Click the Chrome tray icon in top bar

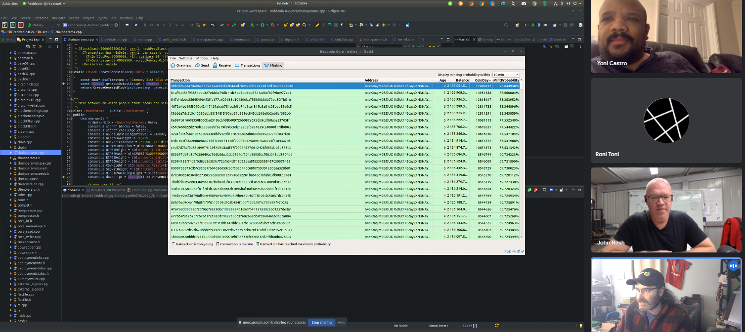point(534,3)
